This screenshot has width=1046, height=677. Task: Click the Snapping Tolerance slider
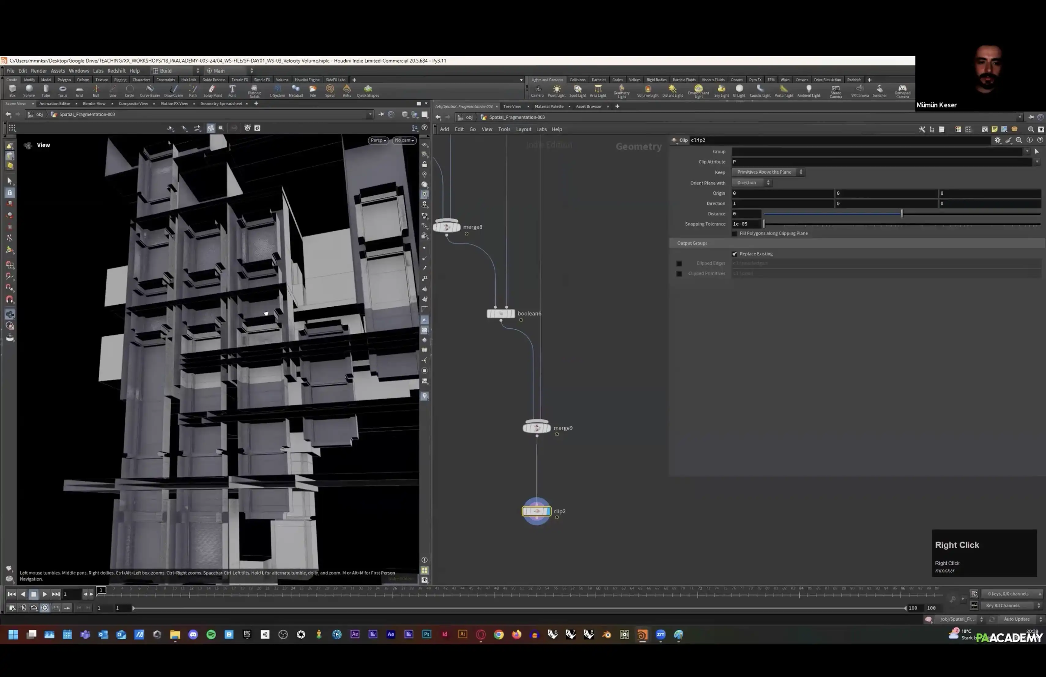tap(902, 224)
